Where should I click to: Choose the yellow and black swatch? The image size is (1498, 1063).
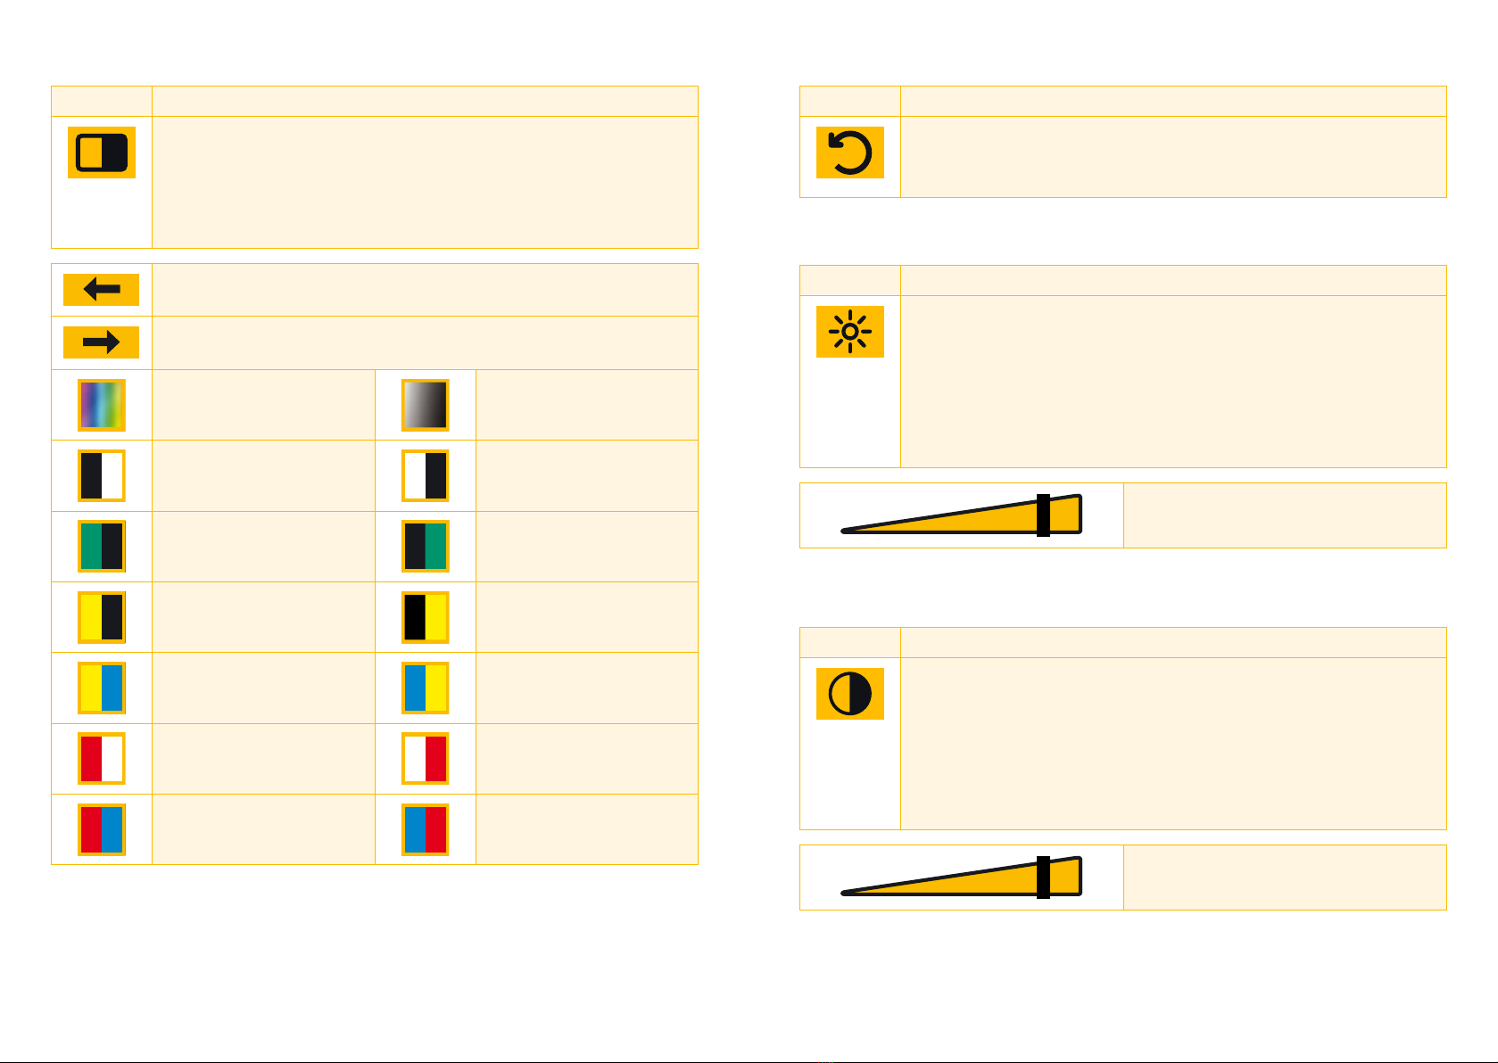click(x=102, y=617)
